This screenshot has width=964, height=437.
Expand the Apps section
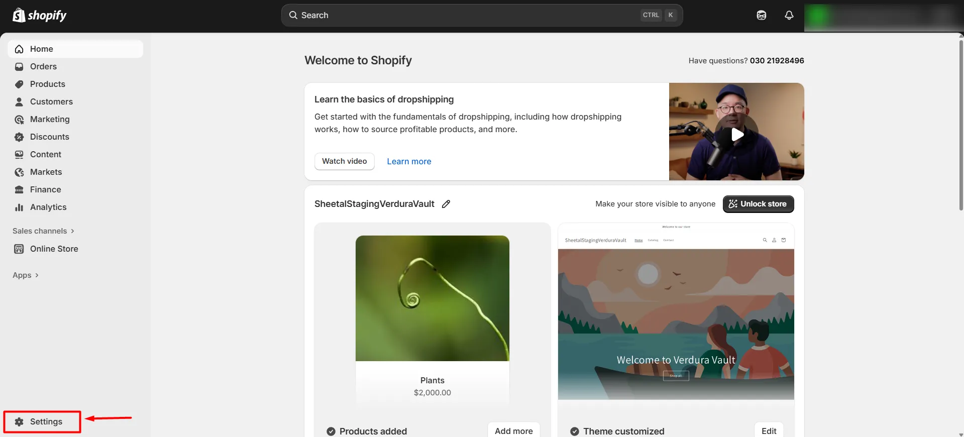[26, 275]
